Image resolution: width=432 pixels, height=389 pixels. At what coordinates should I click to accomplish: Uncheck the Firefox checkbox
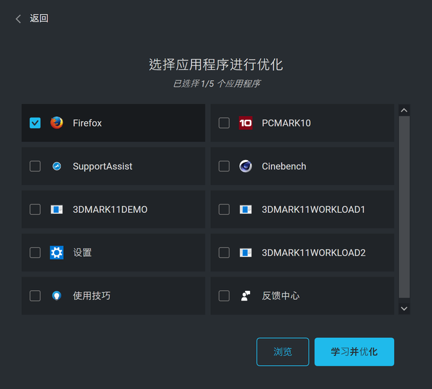35,123
